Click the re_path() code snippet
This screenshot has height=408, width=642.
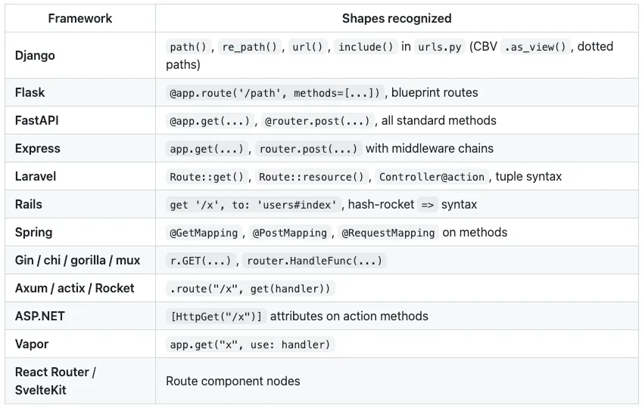(249, 47)
